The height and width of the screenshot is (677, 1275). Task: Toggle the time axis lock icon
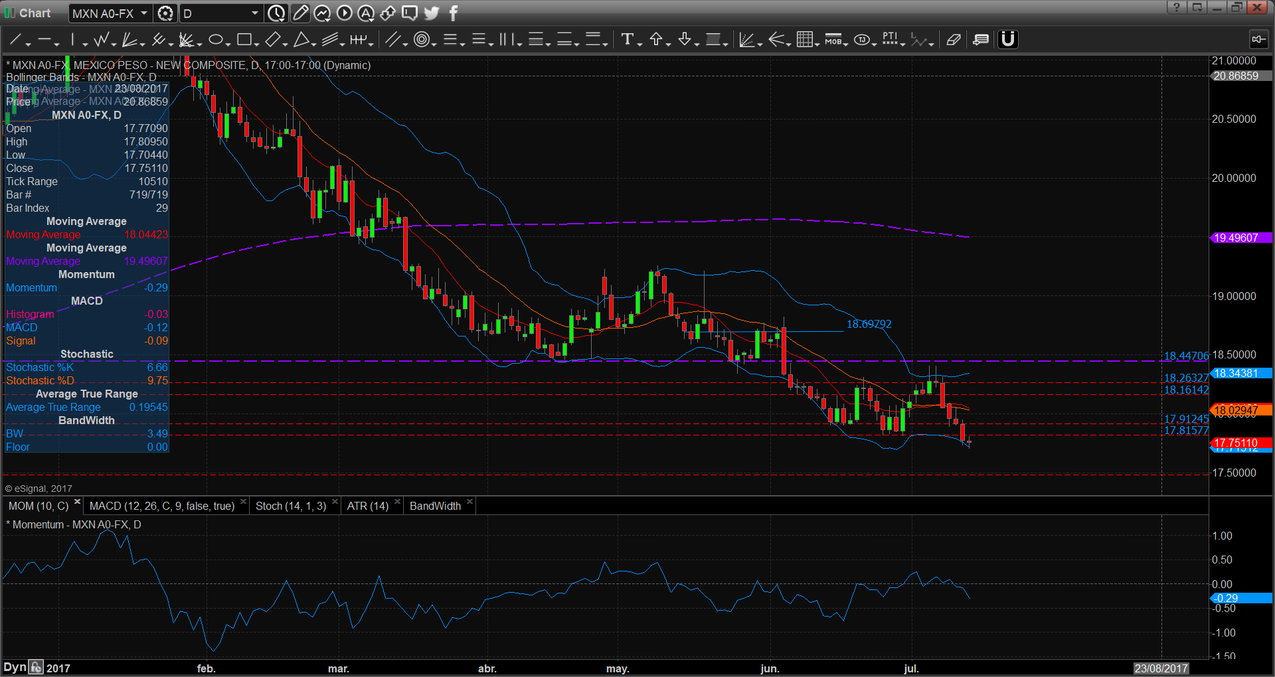36,667
